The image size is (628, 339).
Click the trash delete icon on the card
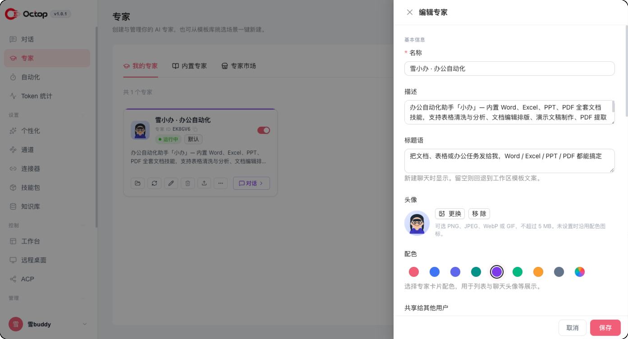tap(188, 183)
